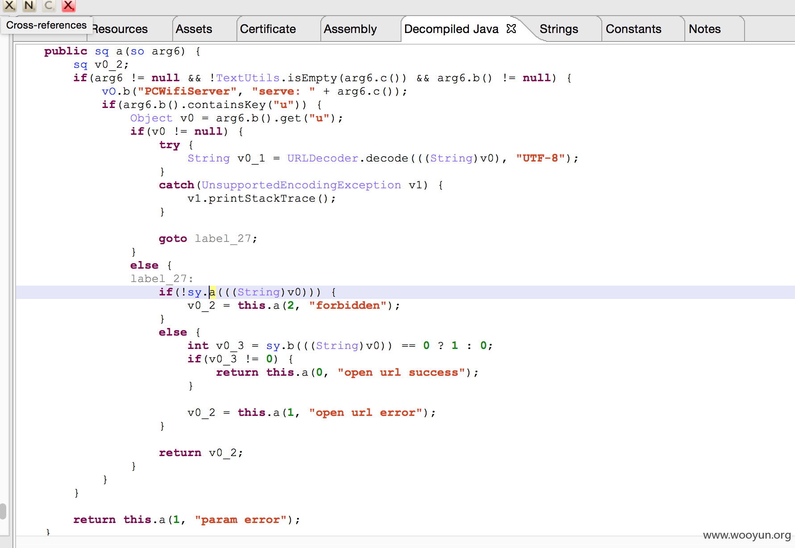Click the "UTF-8" string literal
This screenshot has height=548, width=795.
(540, 158)
